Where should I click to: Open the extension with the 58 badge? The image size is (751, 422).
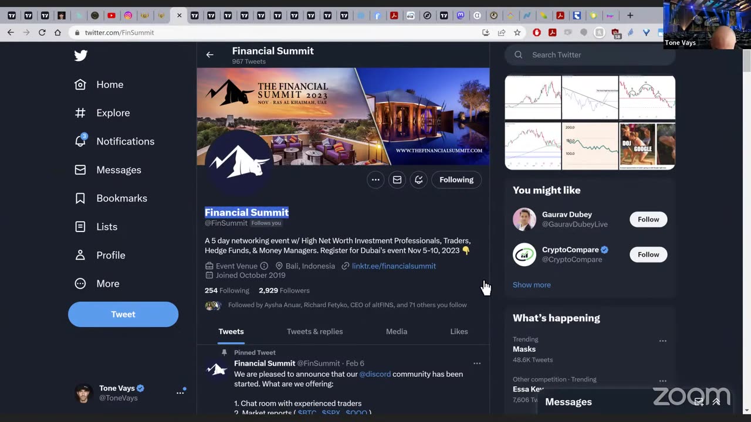(x=615, y=33)
